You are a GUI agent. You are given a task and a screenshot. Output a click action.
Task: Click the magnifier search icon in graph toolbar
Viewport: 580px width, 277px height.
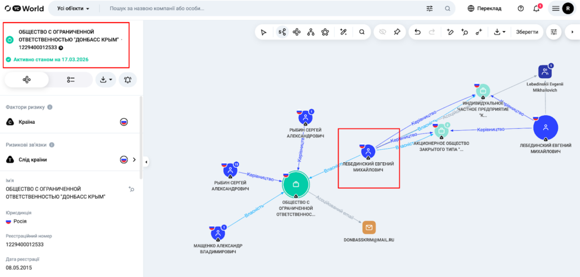point(362,32)
